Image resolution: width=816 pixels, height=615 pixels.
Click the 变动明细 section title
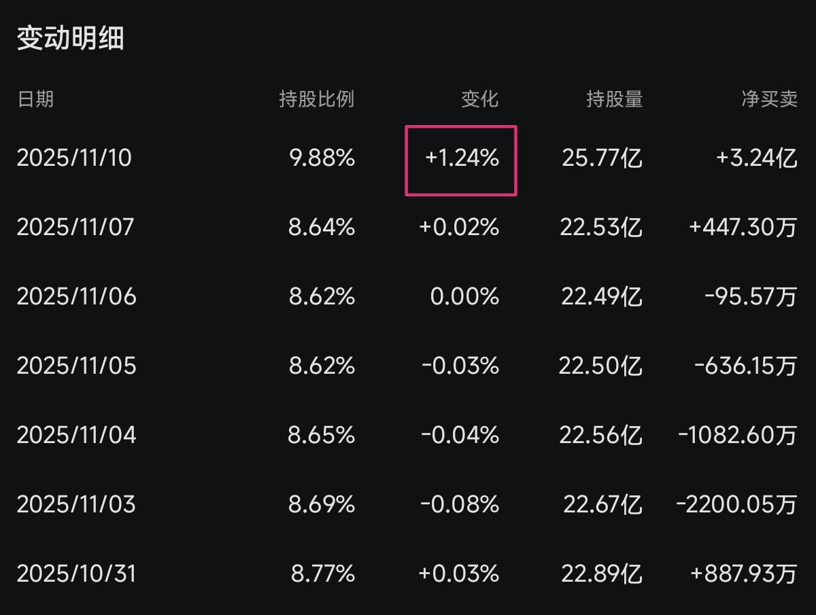(x=71, y=39)
